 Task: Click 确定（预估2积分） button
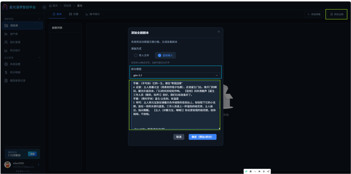[x=203, y=137]
